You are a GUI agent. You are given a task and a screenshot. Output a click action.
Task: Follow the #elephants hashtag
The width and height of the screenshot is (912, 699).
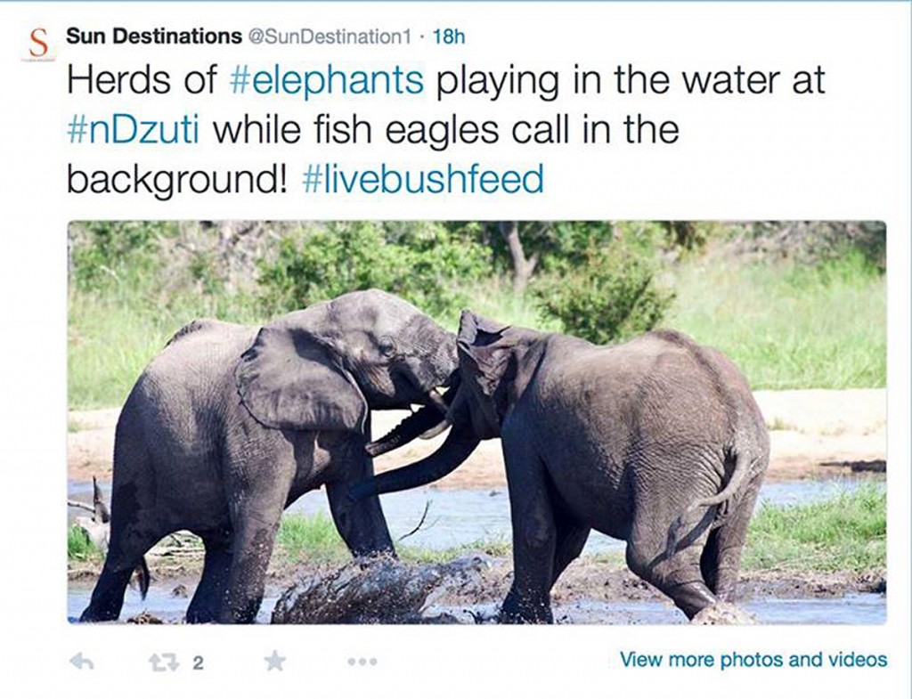click(326, 80)
